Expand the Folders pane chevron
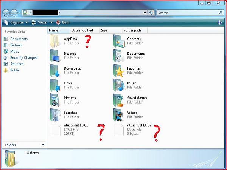The image size is (227, 170). [x=43, y=145]
